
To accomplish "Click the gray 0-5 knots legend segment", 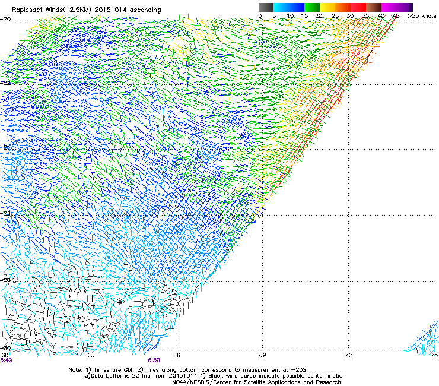I will tap(266, 7).
